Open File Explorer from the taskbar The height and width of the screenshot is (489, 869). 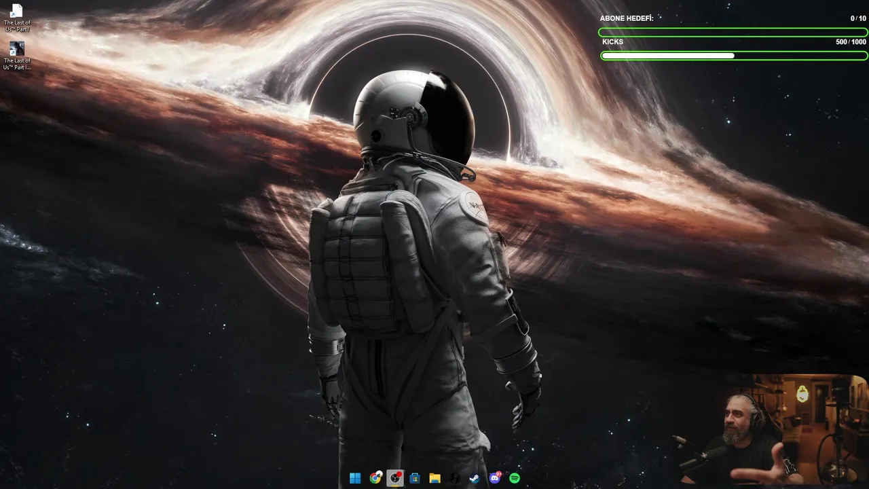click(x=434, y=478)
